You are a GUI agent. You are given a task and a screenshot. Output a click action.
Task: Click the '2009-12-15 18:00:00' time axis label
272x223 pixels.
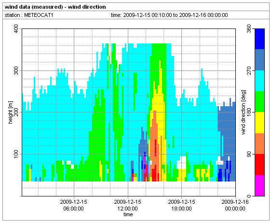coord(182,205)
